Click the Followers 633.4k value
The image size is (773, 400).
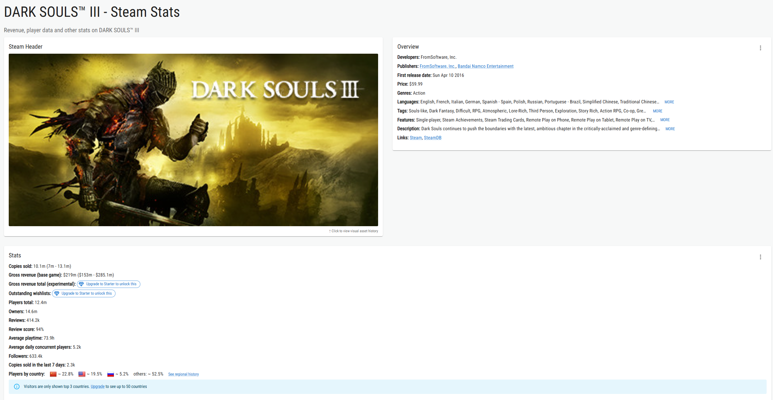click(x=36, y=356)
